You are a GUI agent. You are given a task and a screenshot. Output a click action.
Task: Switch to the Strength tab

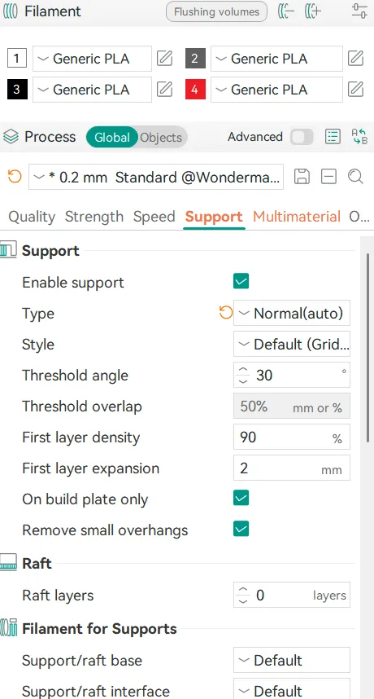coord(94,217)
